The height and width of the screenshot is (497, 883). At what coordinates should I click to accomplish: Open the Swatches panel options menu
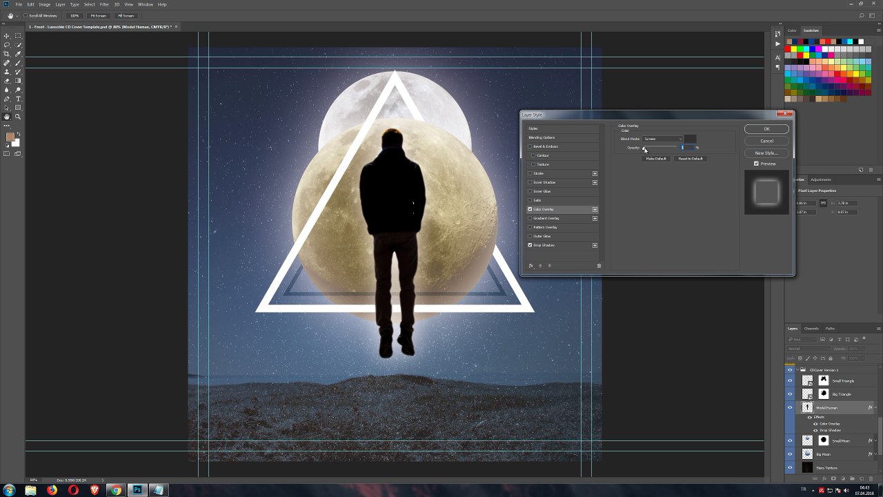click(x=878, y=30)
